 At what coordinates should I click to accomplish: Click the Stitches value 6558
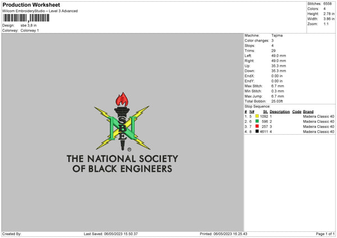click(x=327, y=4)
